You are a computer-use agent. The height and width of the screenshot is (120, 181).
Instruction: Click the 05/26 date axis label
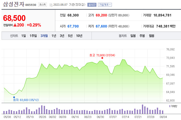42,117
